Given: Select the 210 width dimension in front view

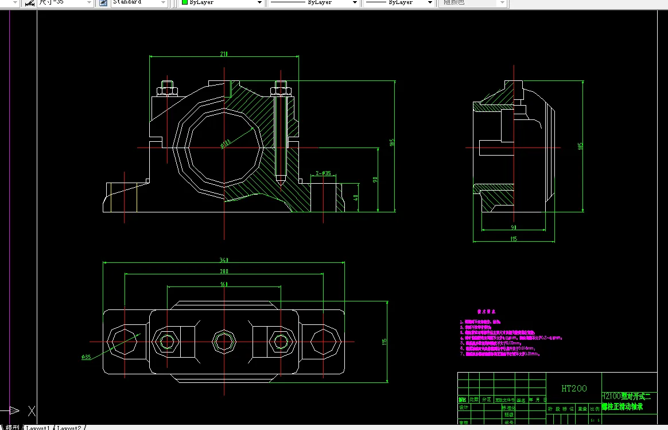Looking at the screenshot, I should coord(224,54).
